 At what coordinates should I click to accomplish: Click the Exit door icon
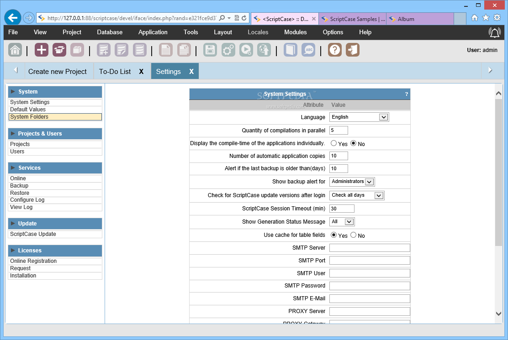click(x=353, y=50)
